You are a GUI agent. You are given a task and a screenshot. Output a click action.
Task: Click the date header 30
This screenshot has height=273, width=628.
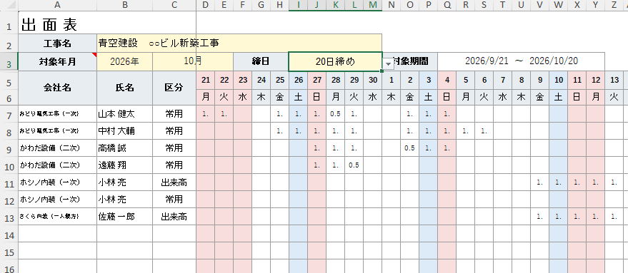click(372, 81)
